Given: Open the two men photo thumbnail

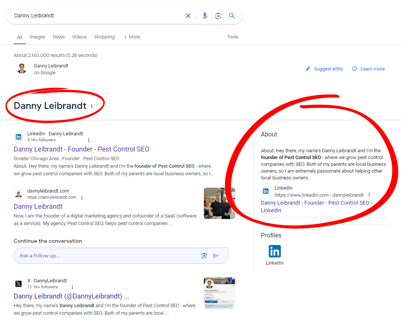Looking at the screenshot, I should click(219, 204).
